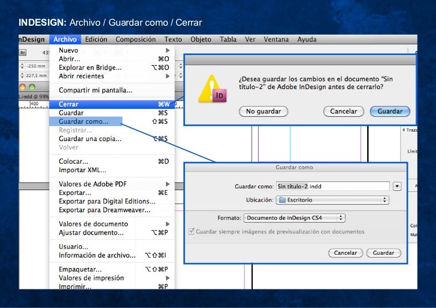Open the Edición menu
Viewport: 436px width, 308px height.
click(x=96, y=39)
